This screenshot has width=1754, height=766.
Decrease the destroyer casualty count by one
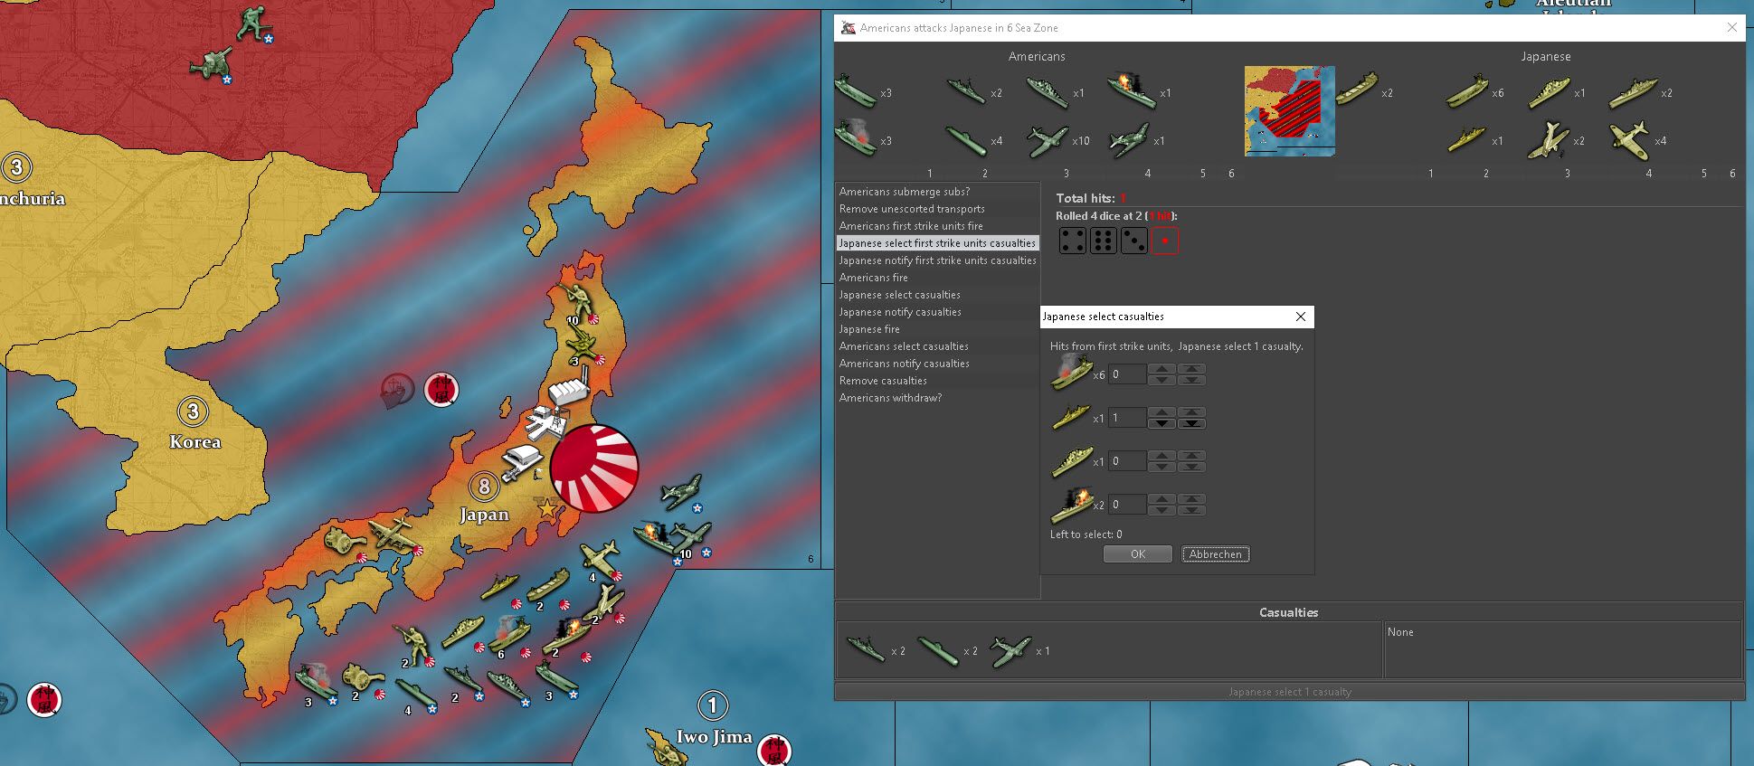point(1161,423)
